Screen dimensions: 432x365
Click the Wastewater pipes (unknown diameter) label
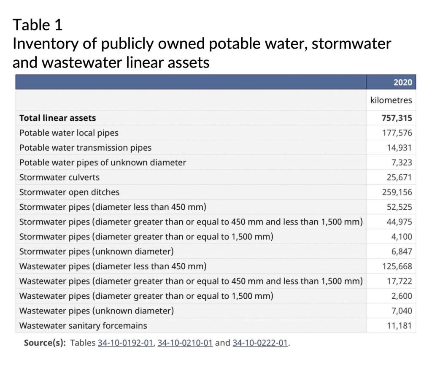97,311
